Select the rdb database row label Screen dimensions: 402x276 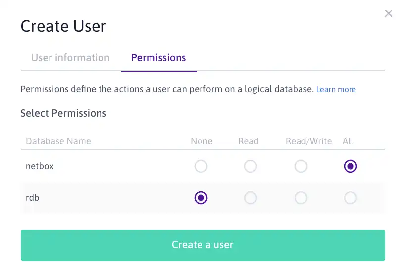click(33, 198)
